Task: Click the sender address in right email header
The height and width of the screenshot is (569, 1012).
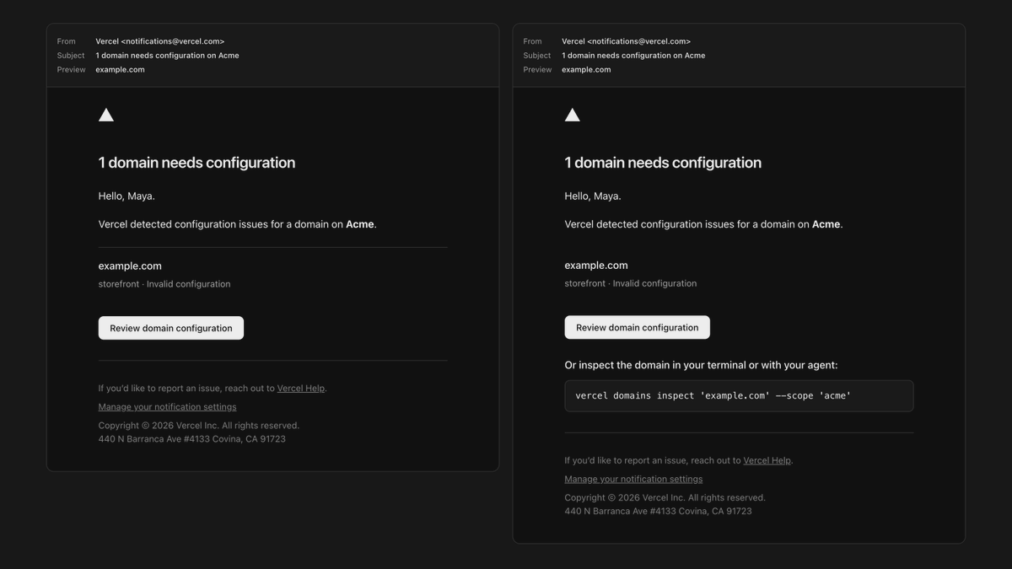Action: [x=627, y=41]
